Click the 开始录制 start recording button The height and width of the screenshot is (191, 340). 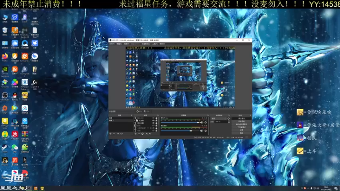pos(241,121)
